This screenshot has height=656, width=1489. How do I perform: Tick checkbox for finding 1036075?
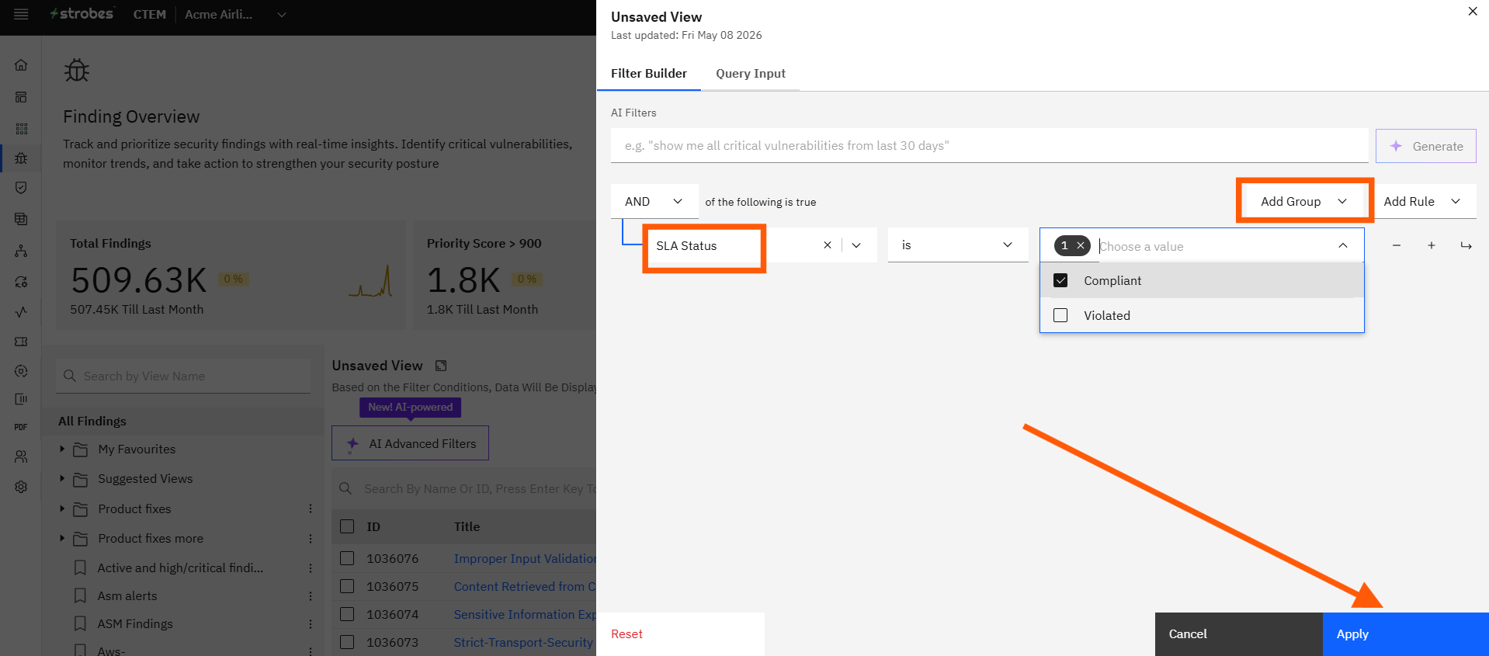coord(347,586)
